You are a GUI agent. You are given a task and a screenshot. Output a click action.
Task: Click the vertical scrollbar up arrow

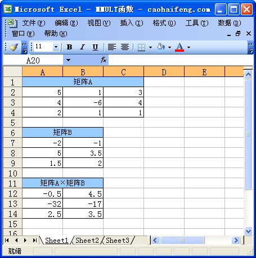pyautogui.click(x=249, y=75)
